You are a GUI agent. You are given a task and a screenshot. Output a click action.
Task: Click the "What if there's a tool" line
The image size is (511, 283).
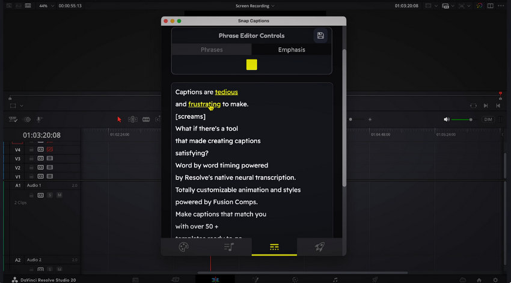[x=207, y=129]
